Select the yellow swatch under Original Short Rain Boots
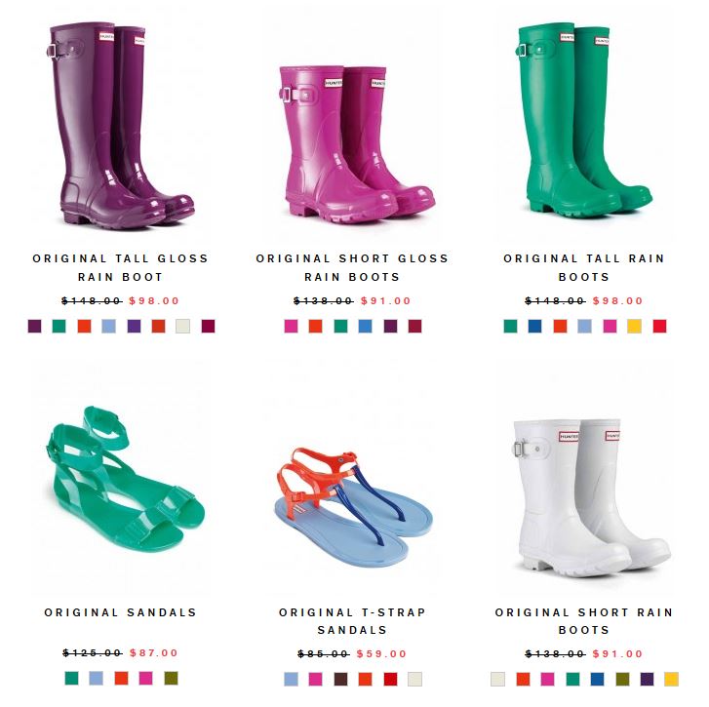Image resolution: width=709 pixels, height=707 pixels. pyautogui.click(x=671, y=679)
